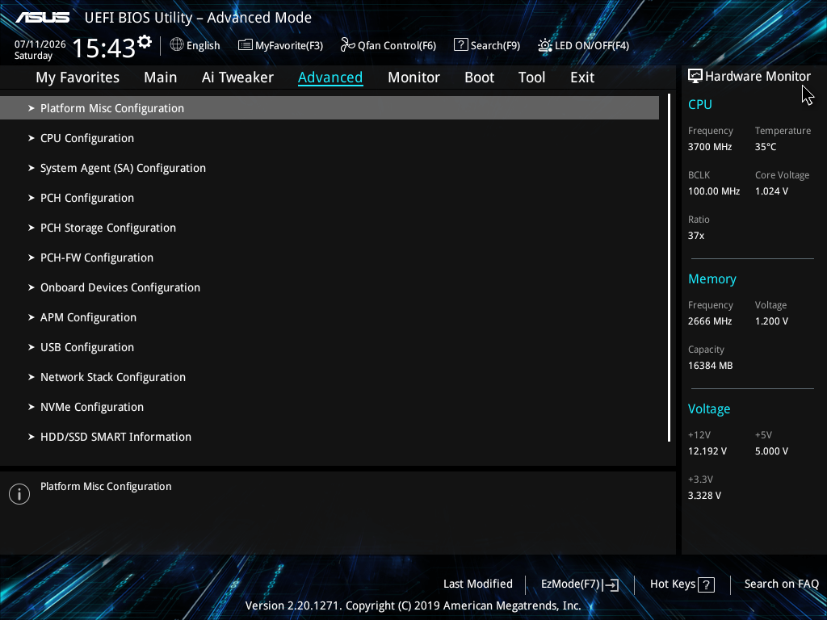Toggle LED ON/OFF(F4) light icon
Image resolution: width=827 pixels, height=620 pixels.
(x=545, y=45)
